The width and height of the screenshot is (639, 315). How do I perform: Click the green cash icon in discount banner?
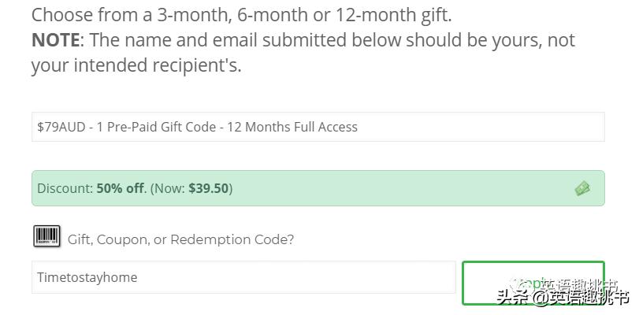coord(582,188)
